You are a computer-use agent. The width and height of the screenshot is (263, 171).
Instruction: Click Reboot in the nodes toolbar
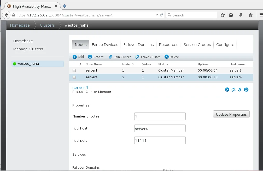pyautogui.click(x=96, y=57)
